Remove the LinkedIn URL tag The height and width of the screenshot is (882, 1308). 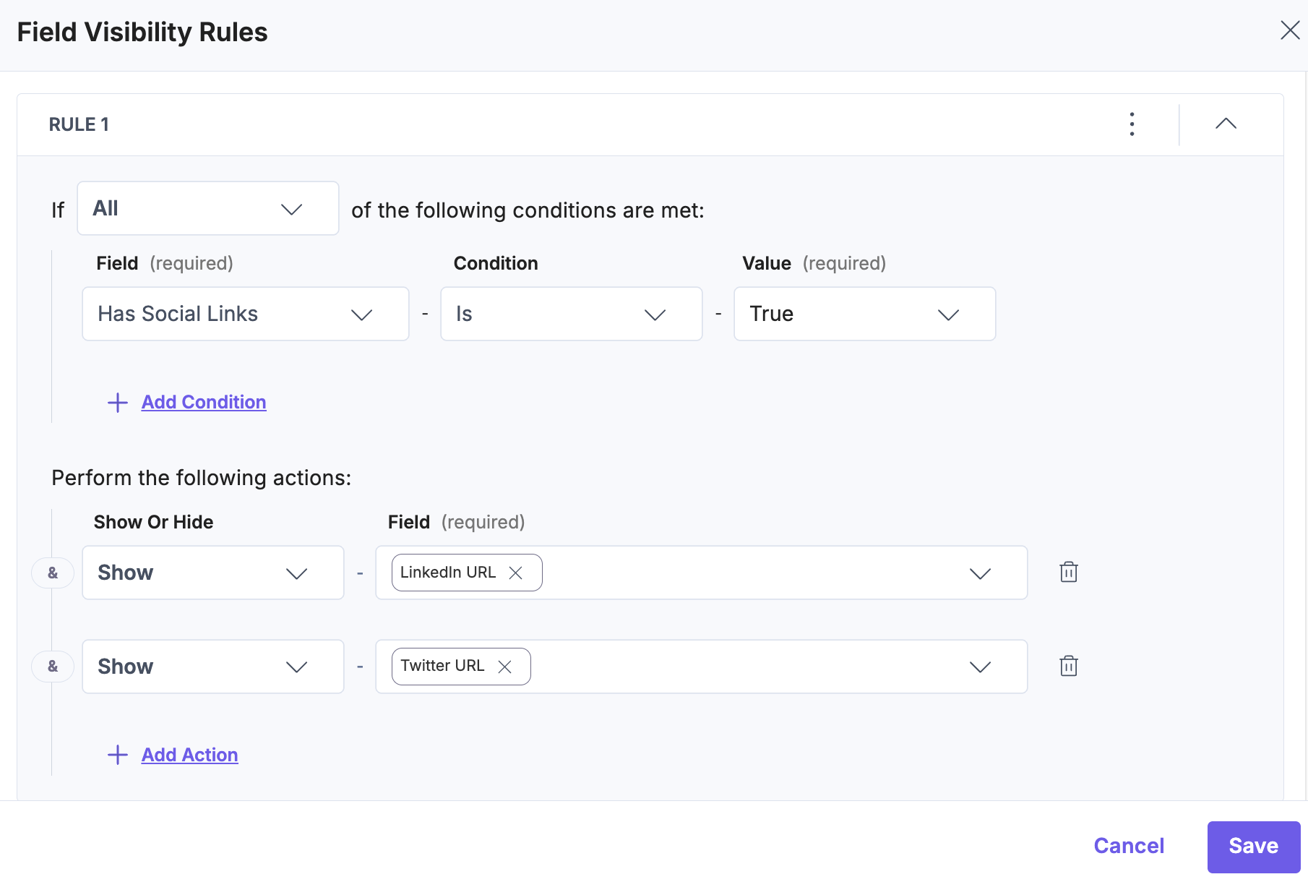click(515, 573)
